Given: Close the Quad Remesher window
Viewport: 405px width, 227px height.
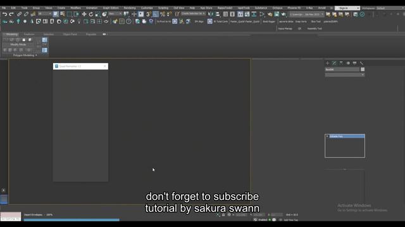Looking at the screenshot, I should coord(105,66).
